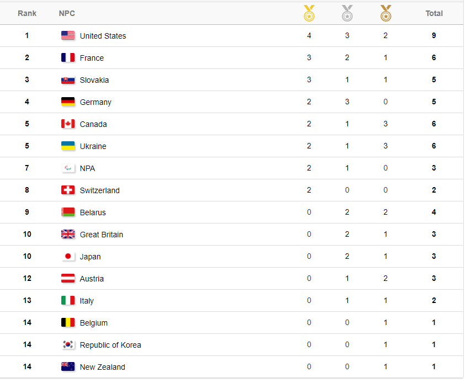
Task: Click the gold medal column icon
Action: coord(309,13)
